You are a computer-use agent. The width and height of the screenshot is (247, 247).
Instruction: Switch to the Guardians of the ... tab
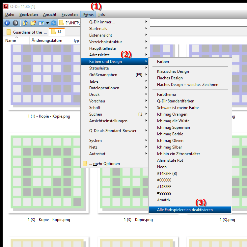pyautogui.click(x=26, y=32)
